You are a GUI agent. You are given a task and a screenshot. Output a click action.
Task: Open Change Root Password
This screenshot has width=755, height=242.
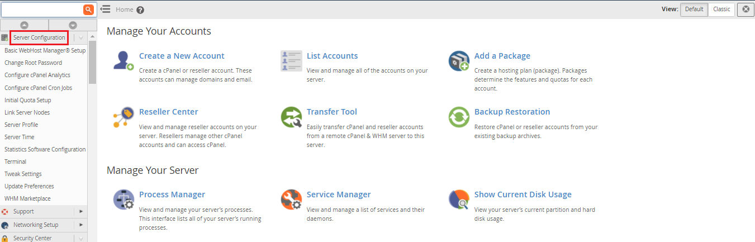tap(33, 63)
